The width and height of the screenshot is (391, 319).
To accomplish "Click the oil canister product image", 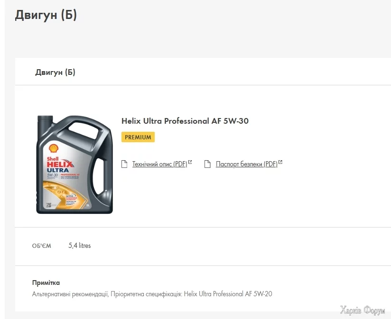I will 74,164.
